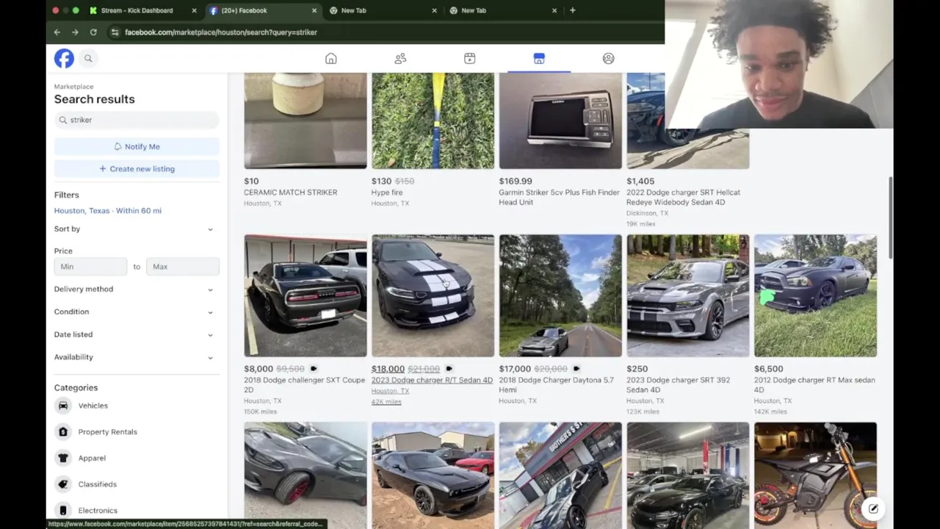The height and width of the screenshot is (529, 940).
Task: Open the Groups icon in top navigation
Action: [608, 58]
